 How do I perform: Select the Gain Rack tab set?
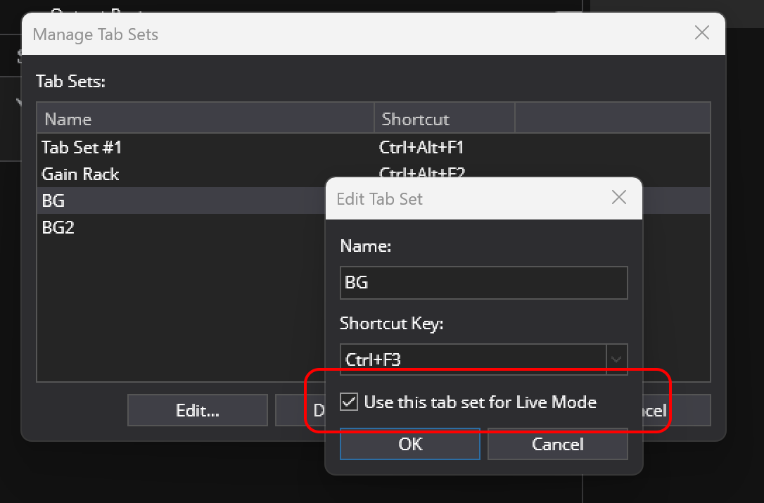click(80, 174)
